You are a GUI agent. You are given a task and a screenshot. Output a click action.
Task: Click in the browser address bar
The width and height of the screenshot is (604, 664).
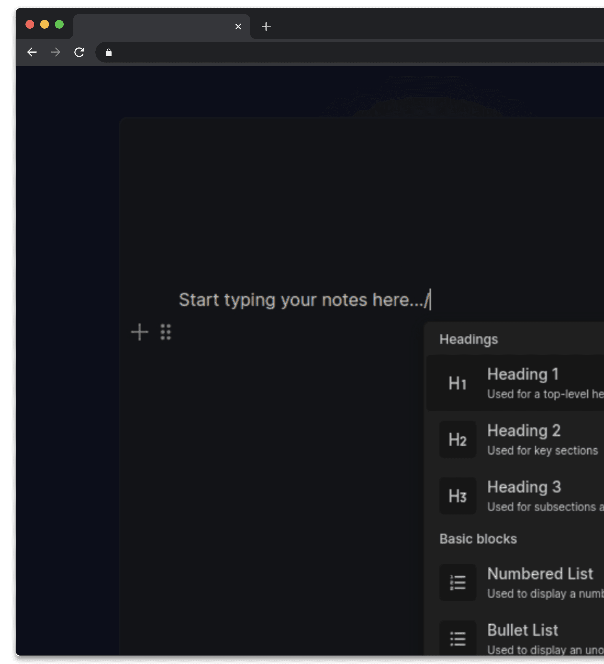point(330,52)
